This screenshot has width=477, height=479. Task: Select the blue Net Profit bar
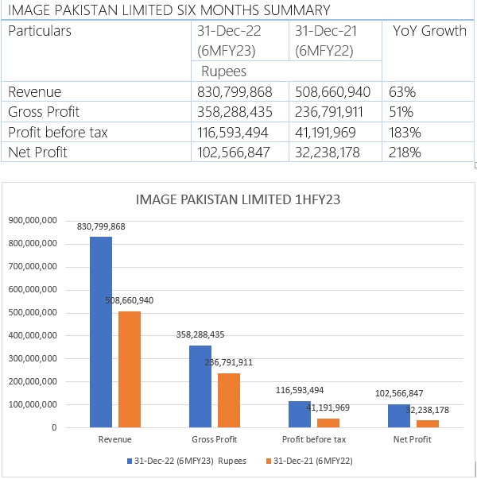click(x=399, y=415)
